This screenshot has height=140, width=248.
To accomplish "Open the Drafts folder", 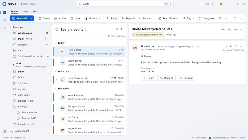I will (x=31, y=78).
